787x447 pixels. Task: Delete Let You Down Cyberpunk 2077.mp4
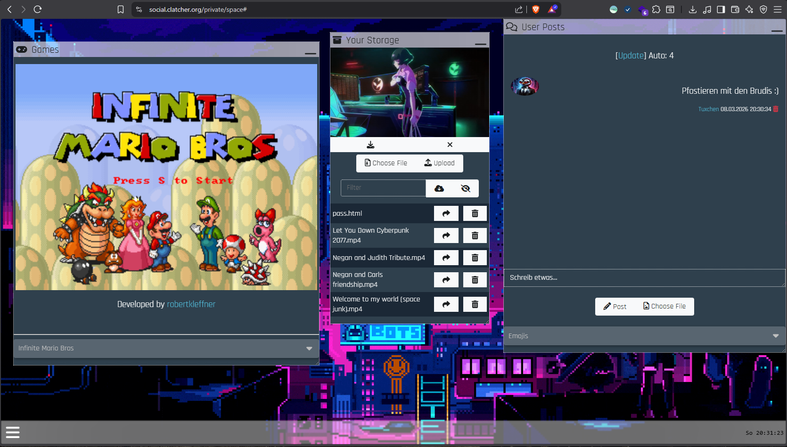475,236
